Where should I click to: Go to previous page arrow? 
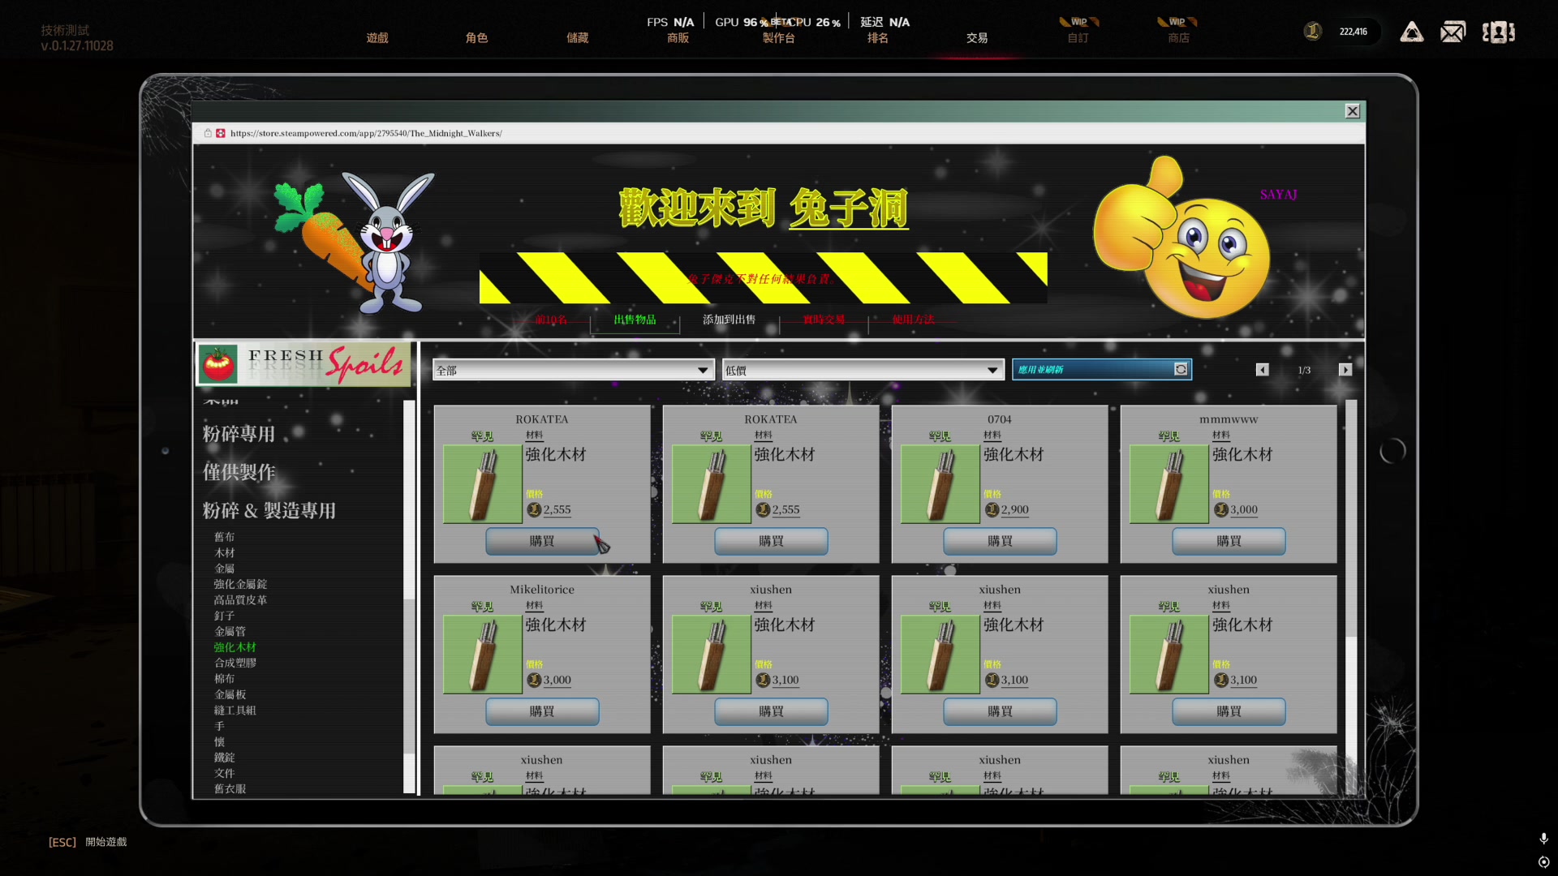[x=1262, y=370]
